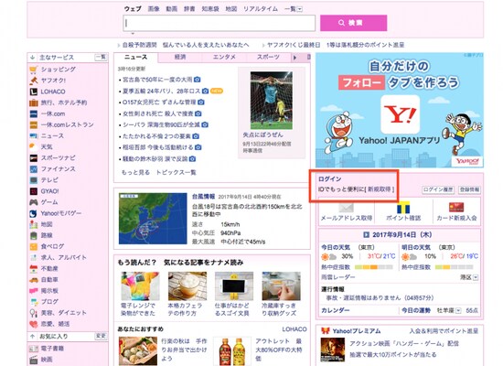Open the スポーツナビ icon

pos(33,158)
